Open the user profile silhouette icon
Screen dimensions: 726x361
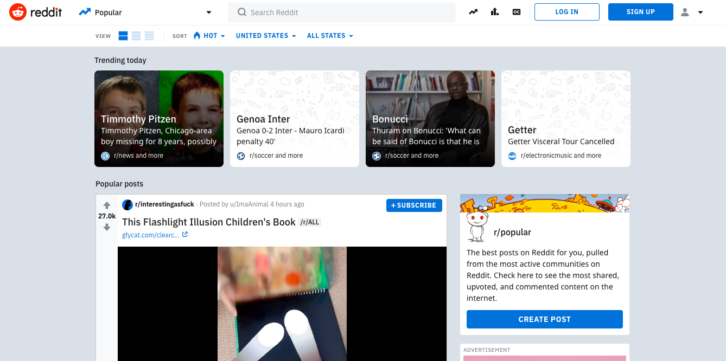click(685, 12)
